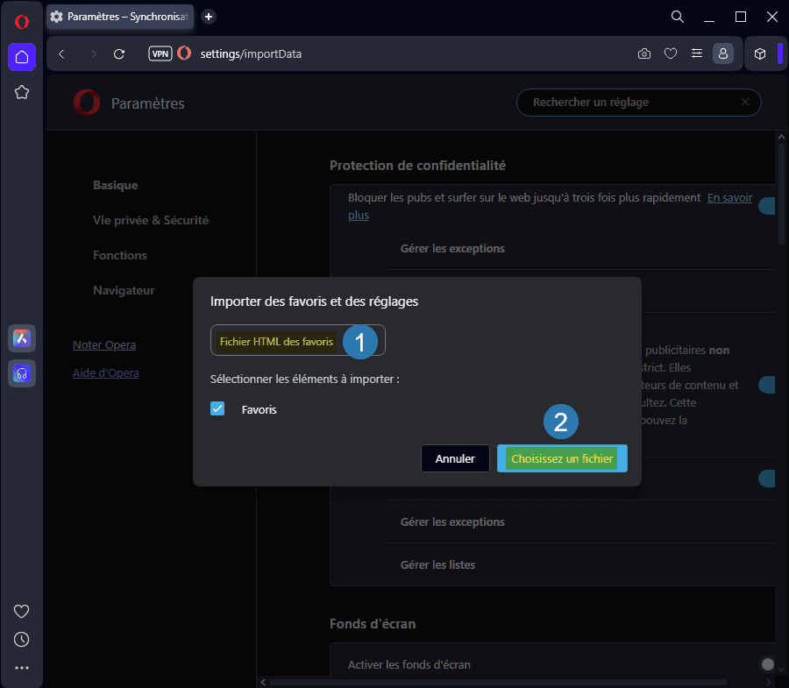
Task: Uncheck the Favoris checkbox in the dialog
Action: click(217, 408)
